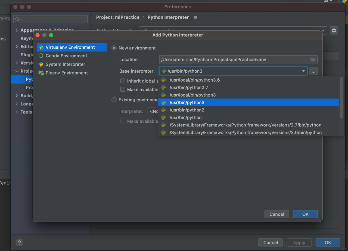Choose the New environment radio button

(114, 48)
